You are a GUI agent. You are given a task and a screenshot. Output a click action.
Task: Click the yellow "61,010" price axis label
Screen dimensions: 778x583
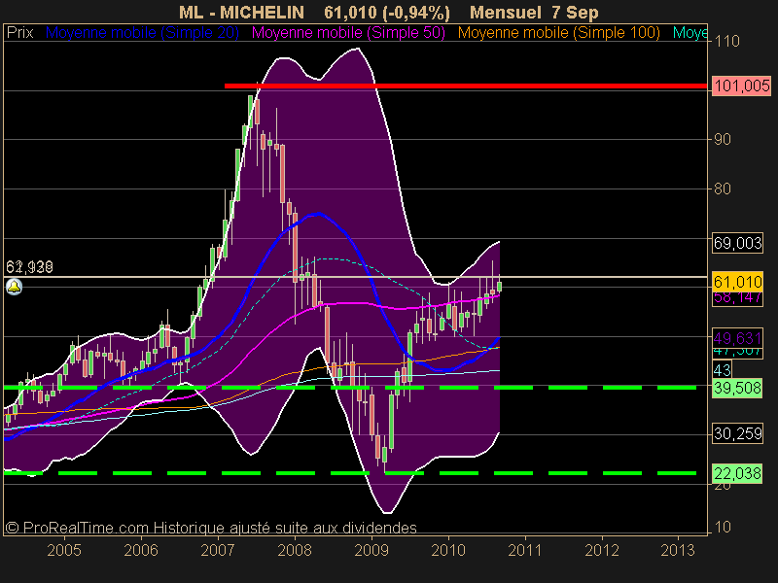[x=737, y=282]
